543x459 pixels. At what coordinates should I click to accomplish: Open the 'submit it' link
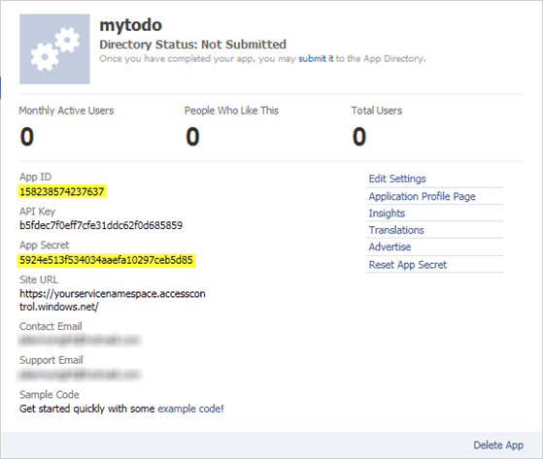[x=316, y=59]
